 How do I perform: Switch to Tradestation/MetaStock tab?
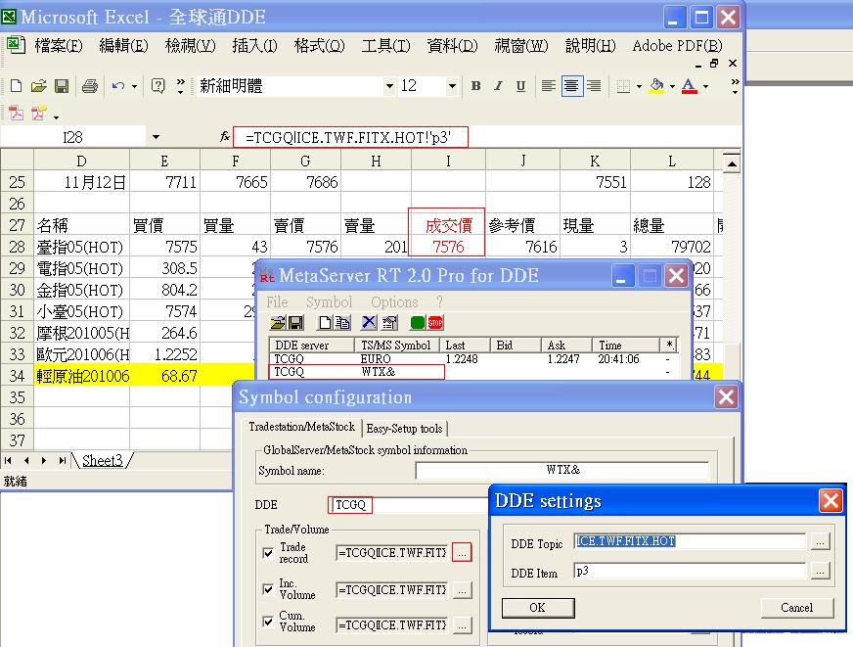[x=301, y=427]
